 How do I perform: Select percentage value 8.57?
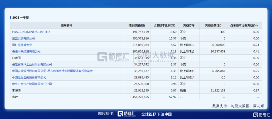coord(174,45)
